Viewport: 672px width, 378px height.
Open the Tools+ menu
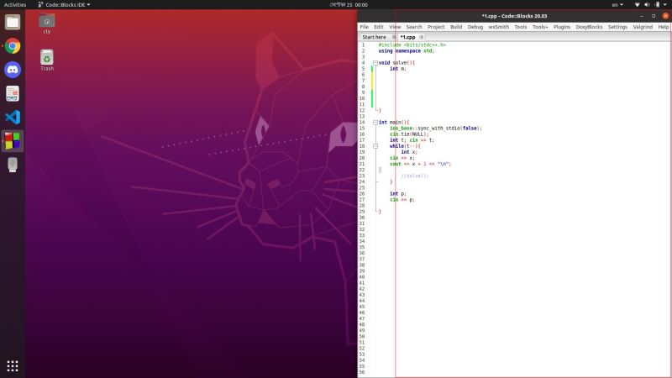pos(540,27)
